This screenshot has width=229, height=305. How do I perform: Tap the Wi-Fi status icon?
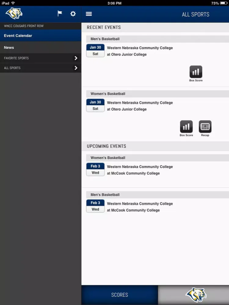click(13, 3)
